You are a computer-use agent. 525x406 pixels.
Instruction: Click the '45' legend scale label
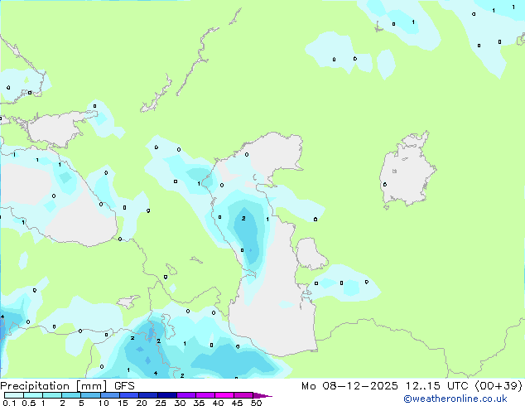[x=237, y=403]
